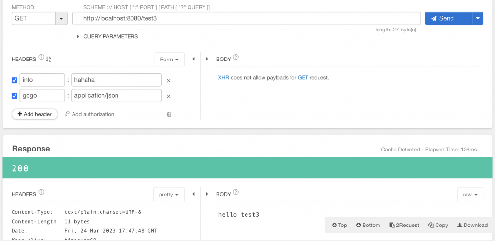Sort headers alphabetically with A-Z icon
495x241 pixels.
pyautogui.click(x=49, y=59)
